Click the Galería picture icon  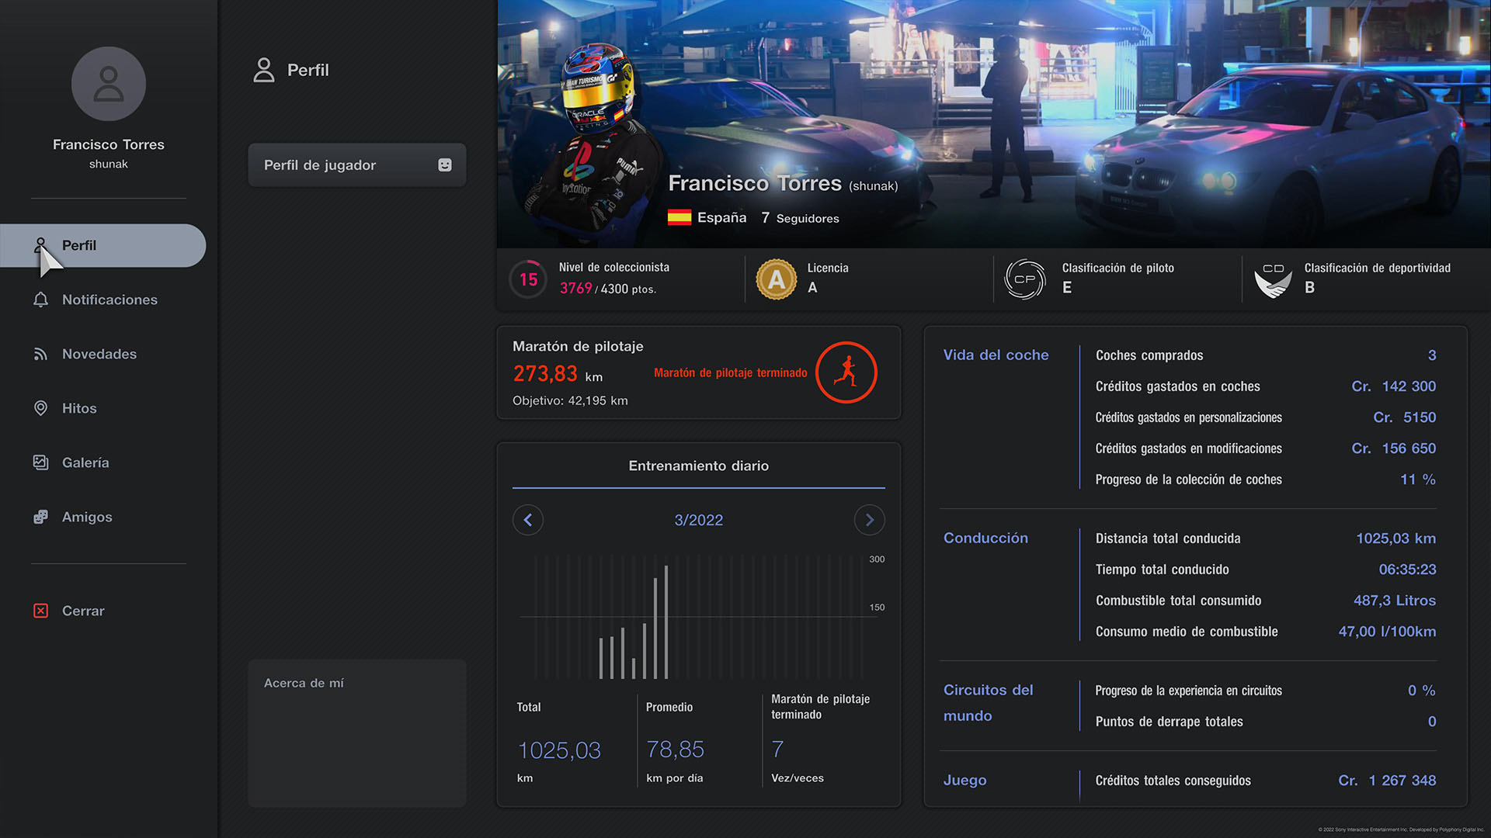tap(41, 462)
